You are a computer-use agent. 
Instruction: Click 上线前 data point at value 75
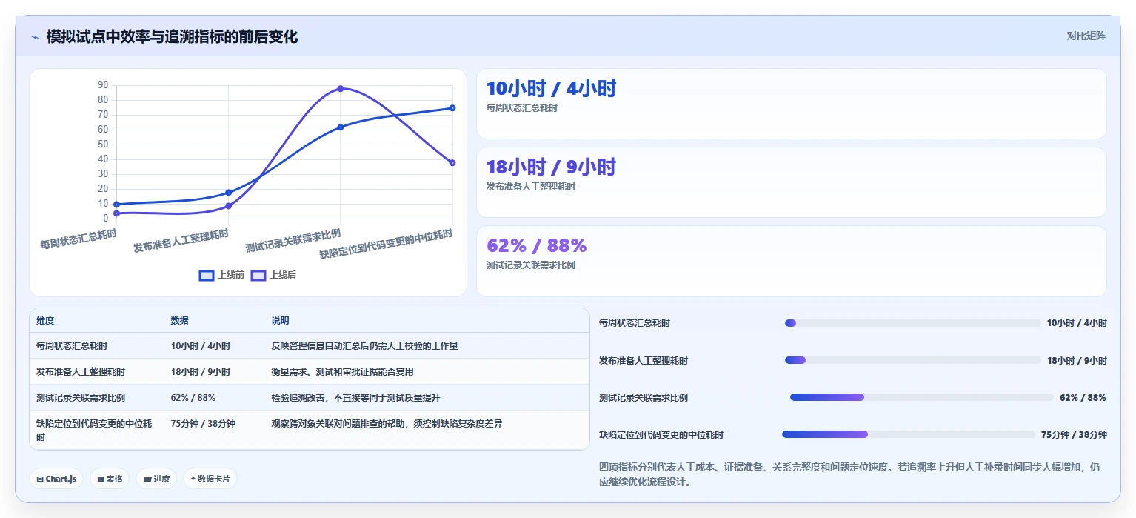tap(452, 108)
